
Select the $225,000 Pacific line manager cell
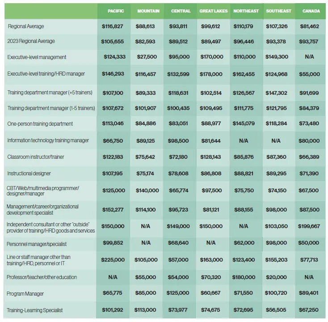(x=113, y=260)
